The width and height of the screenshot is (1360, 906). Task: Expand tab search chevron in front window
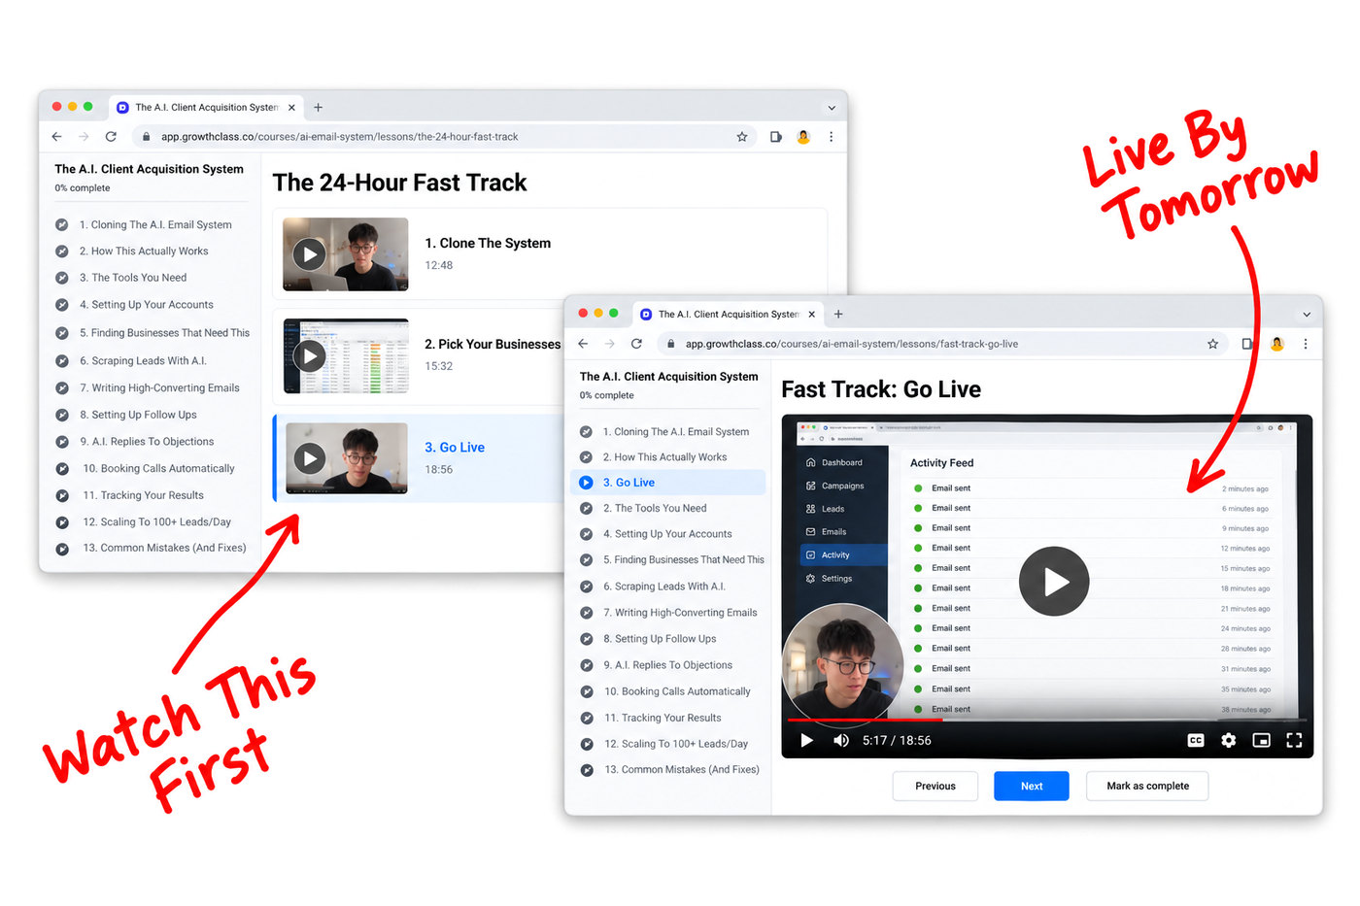click(x=1307, y=315)
